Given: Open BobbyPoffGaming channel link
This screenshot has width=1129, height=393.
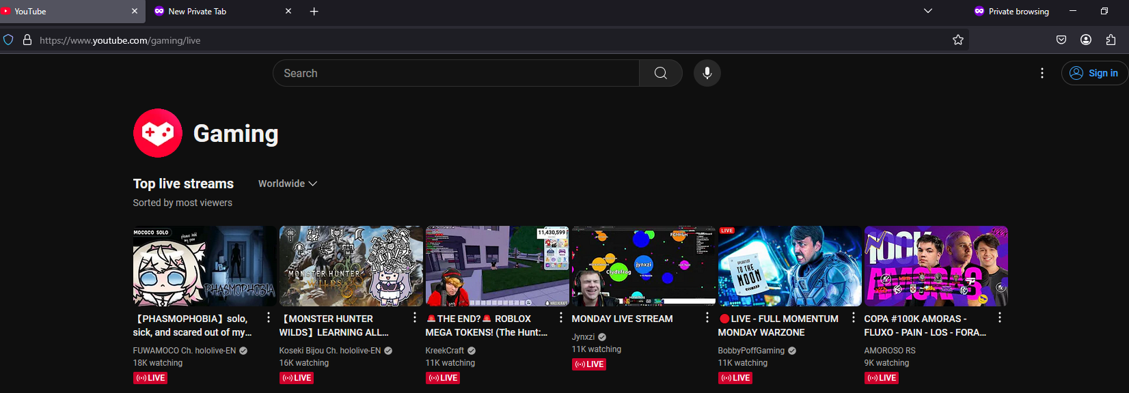Looking at the screenshot, I should [751, 351].
